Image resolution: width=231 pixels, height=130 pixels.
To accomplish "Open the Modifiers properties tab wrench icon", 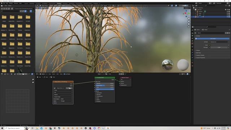I will pyautogui.click(x=192, y=52).
